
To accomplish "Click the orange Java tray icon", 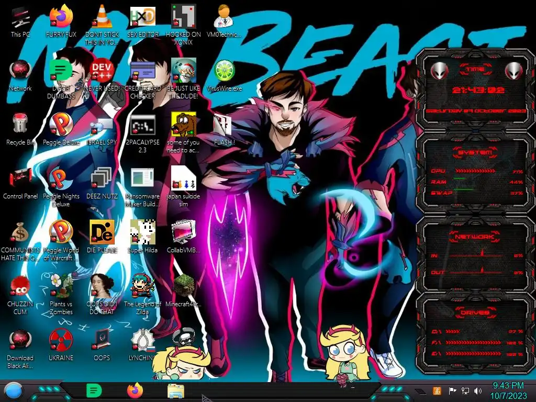I will coord(437,390).
